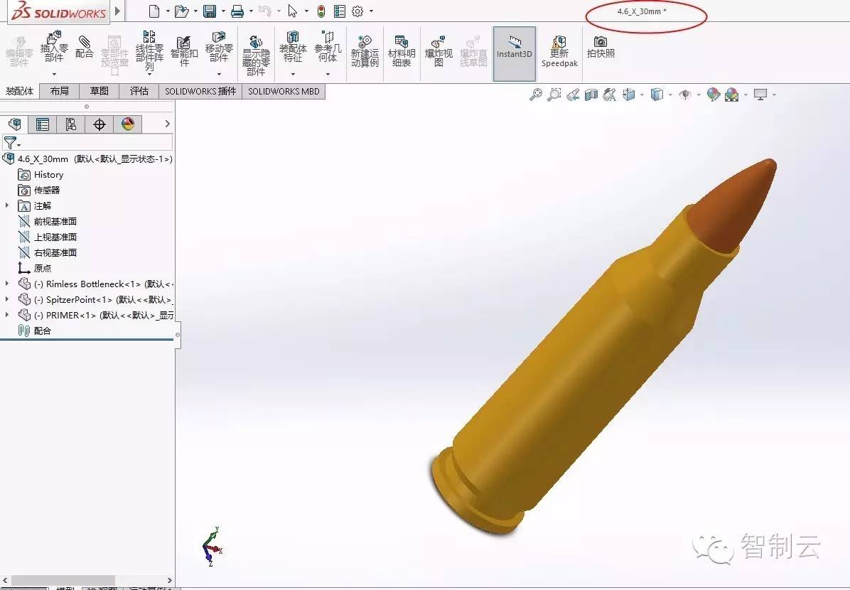Switch to the 布局 tab
The height and width of the screenshot is (590, 850).
[x=59, y=91]
